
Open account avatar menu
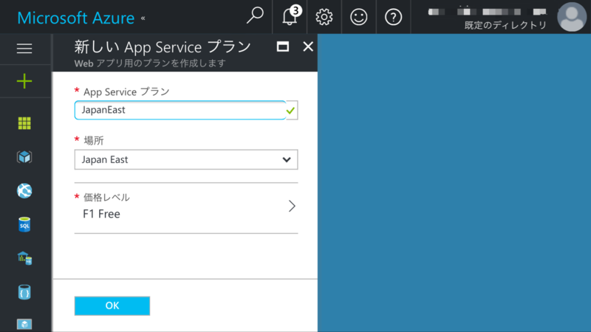[572, 17]
